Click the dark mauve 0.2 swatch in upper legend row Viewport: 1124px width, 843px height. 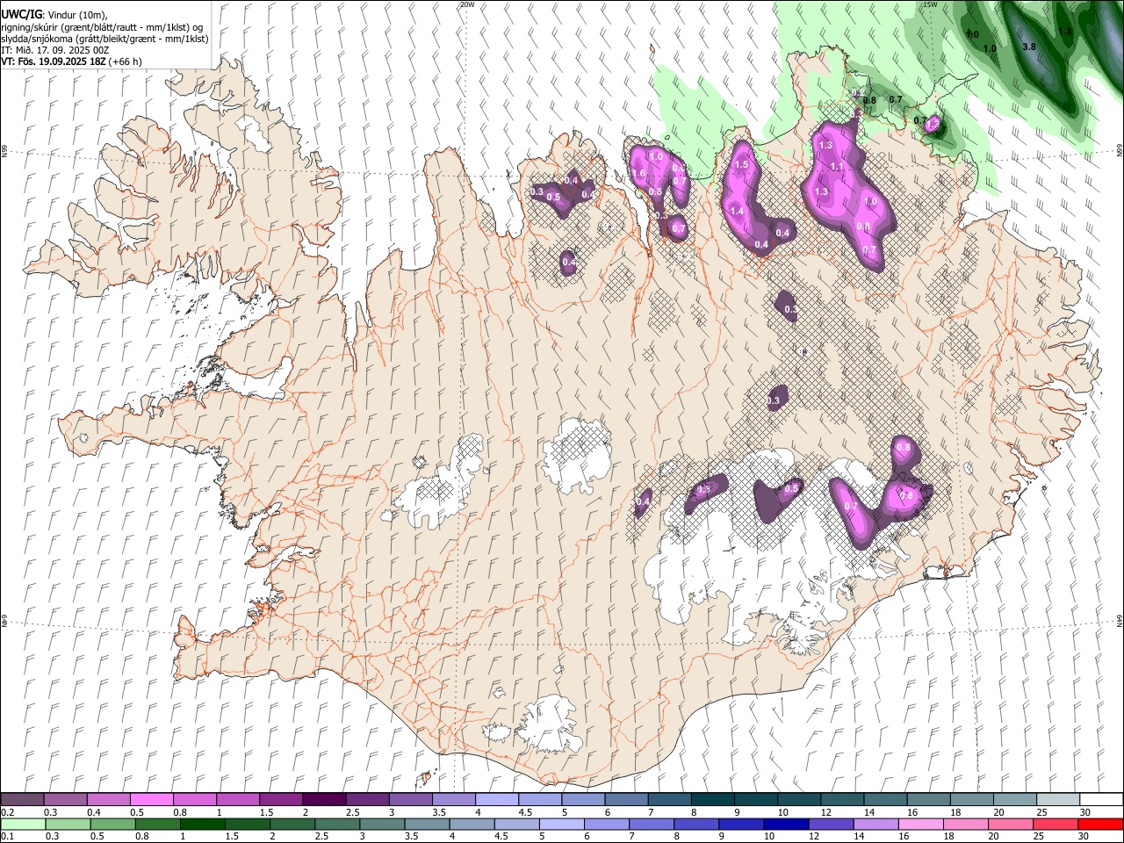coord(22,799)
